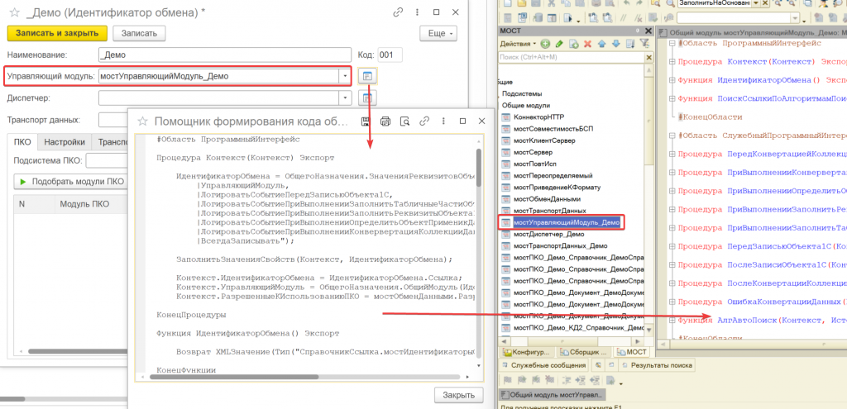Link icon in Помощник window header

coord(424,121)
